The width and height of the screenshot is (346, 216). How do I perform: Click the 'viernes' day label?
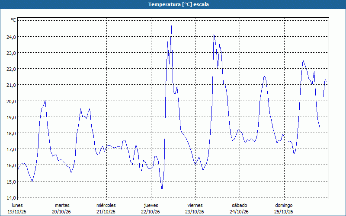(195, 205)
